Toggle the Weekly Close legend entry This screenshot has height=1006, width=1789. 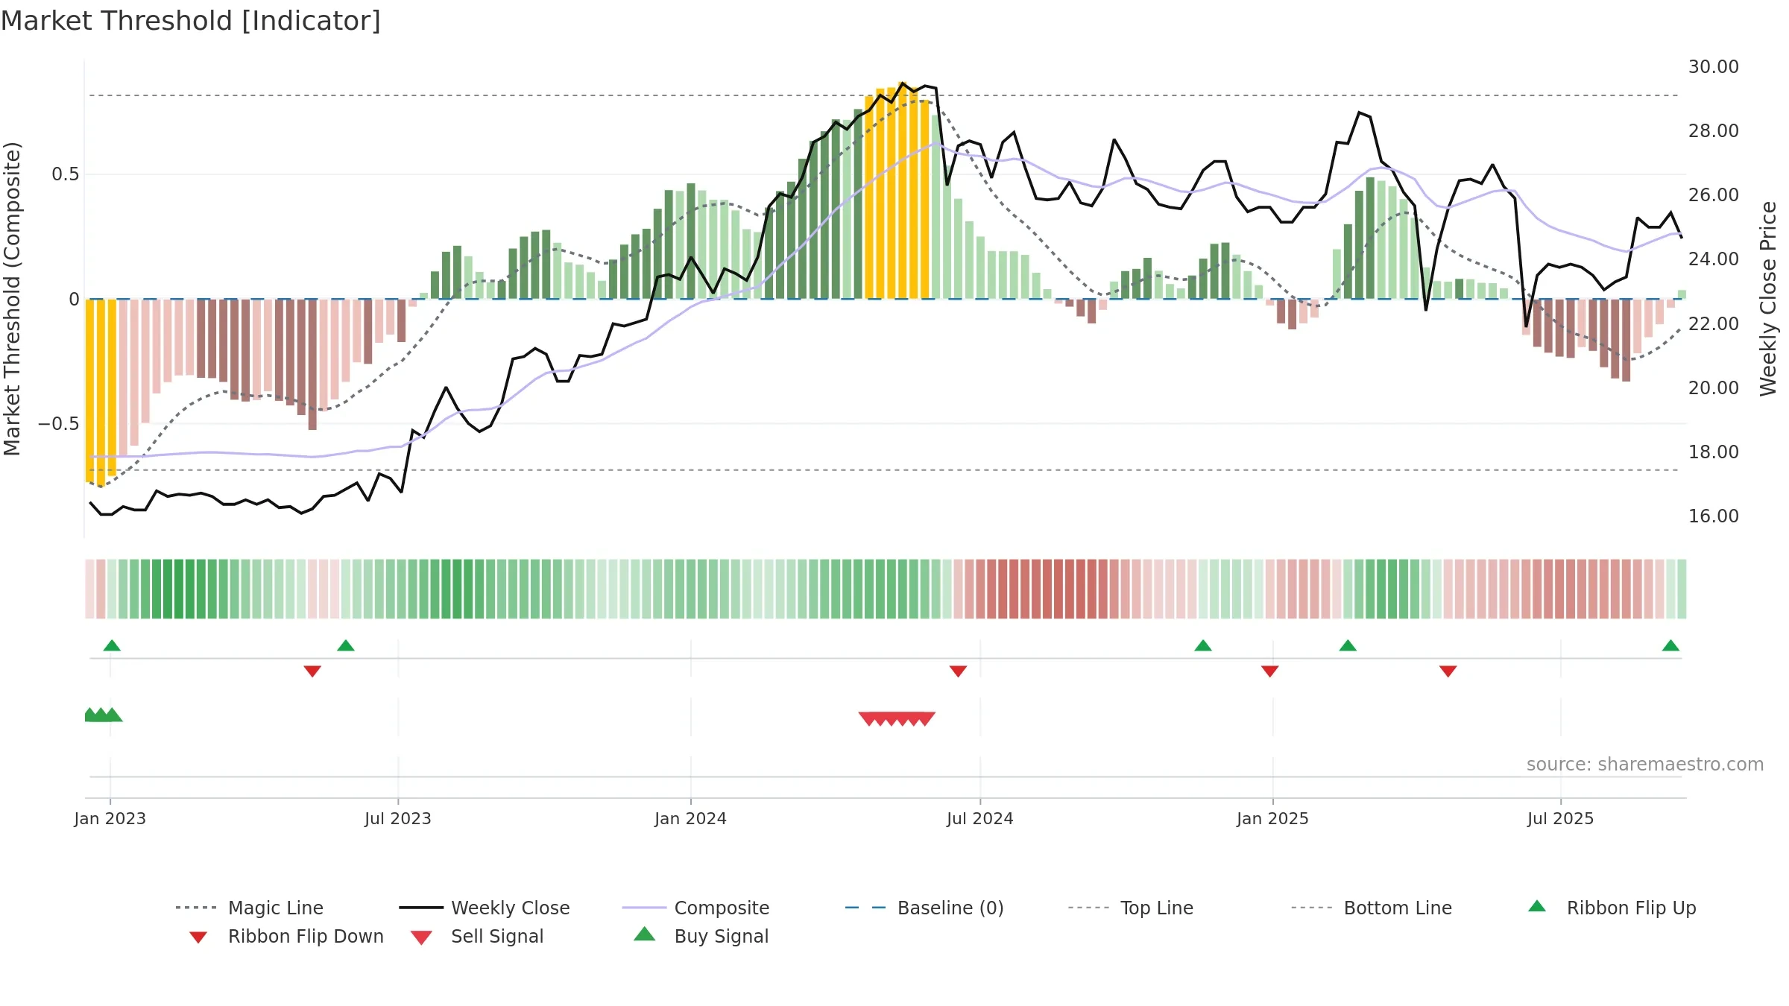[x=485, y=908]
